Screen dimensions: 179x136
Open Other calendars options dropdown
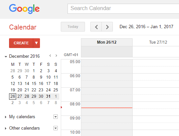tap(56, 128)
